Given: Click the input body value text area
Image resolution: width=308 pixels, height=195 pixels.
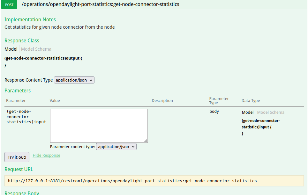Looking at the screenshot, I should [99, 126].
